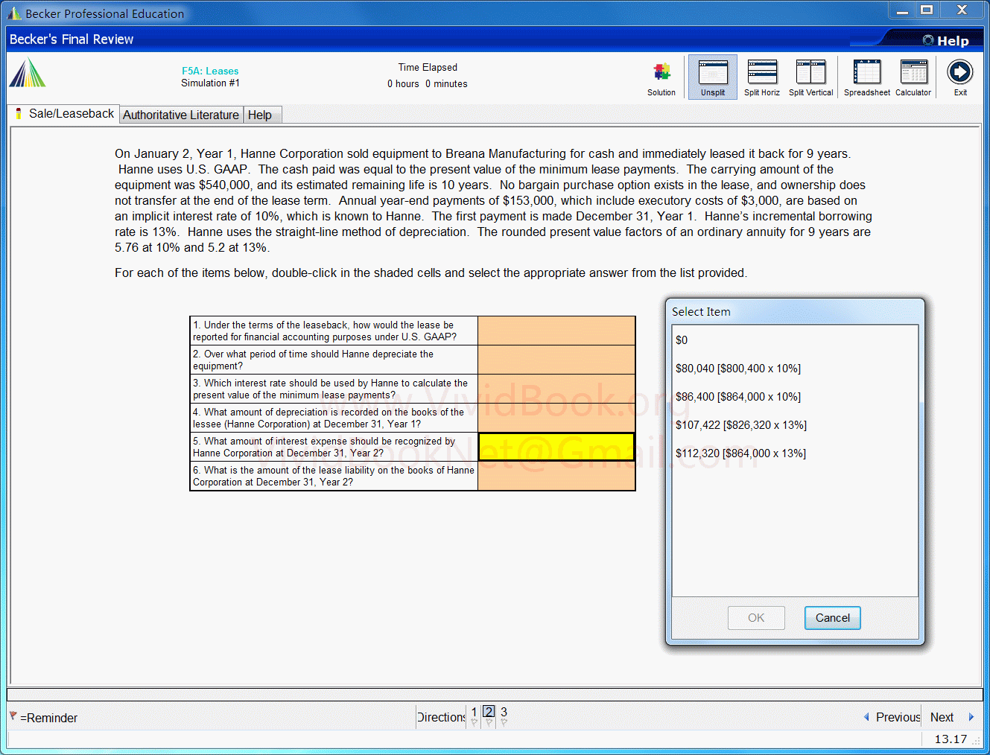Choose $86,400 [$864,000 x 10%] option
This screenshot has height=755, width=990.
pos(738,397)
